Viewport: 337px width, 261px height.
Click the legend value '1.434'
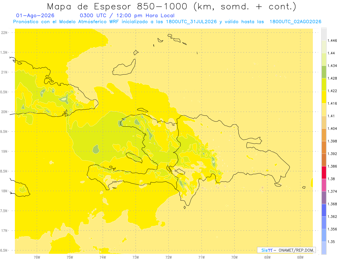[x=332, y=66]
